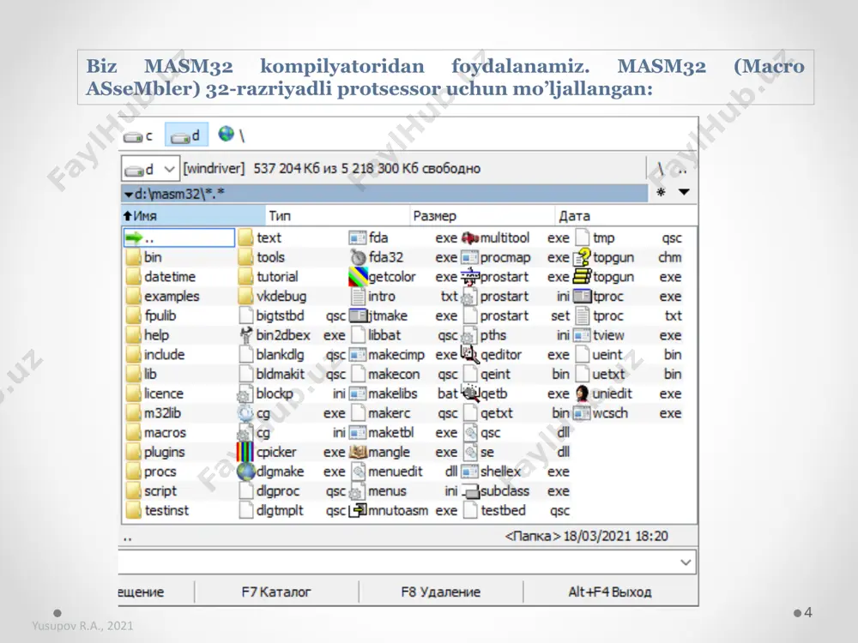This screenshot has width=858, height=643.
Task: Open network neighborhood globe icon
Action: point(226,134)
